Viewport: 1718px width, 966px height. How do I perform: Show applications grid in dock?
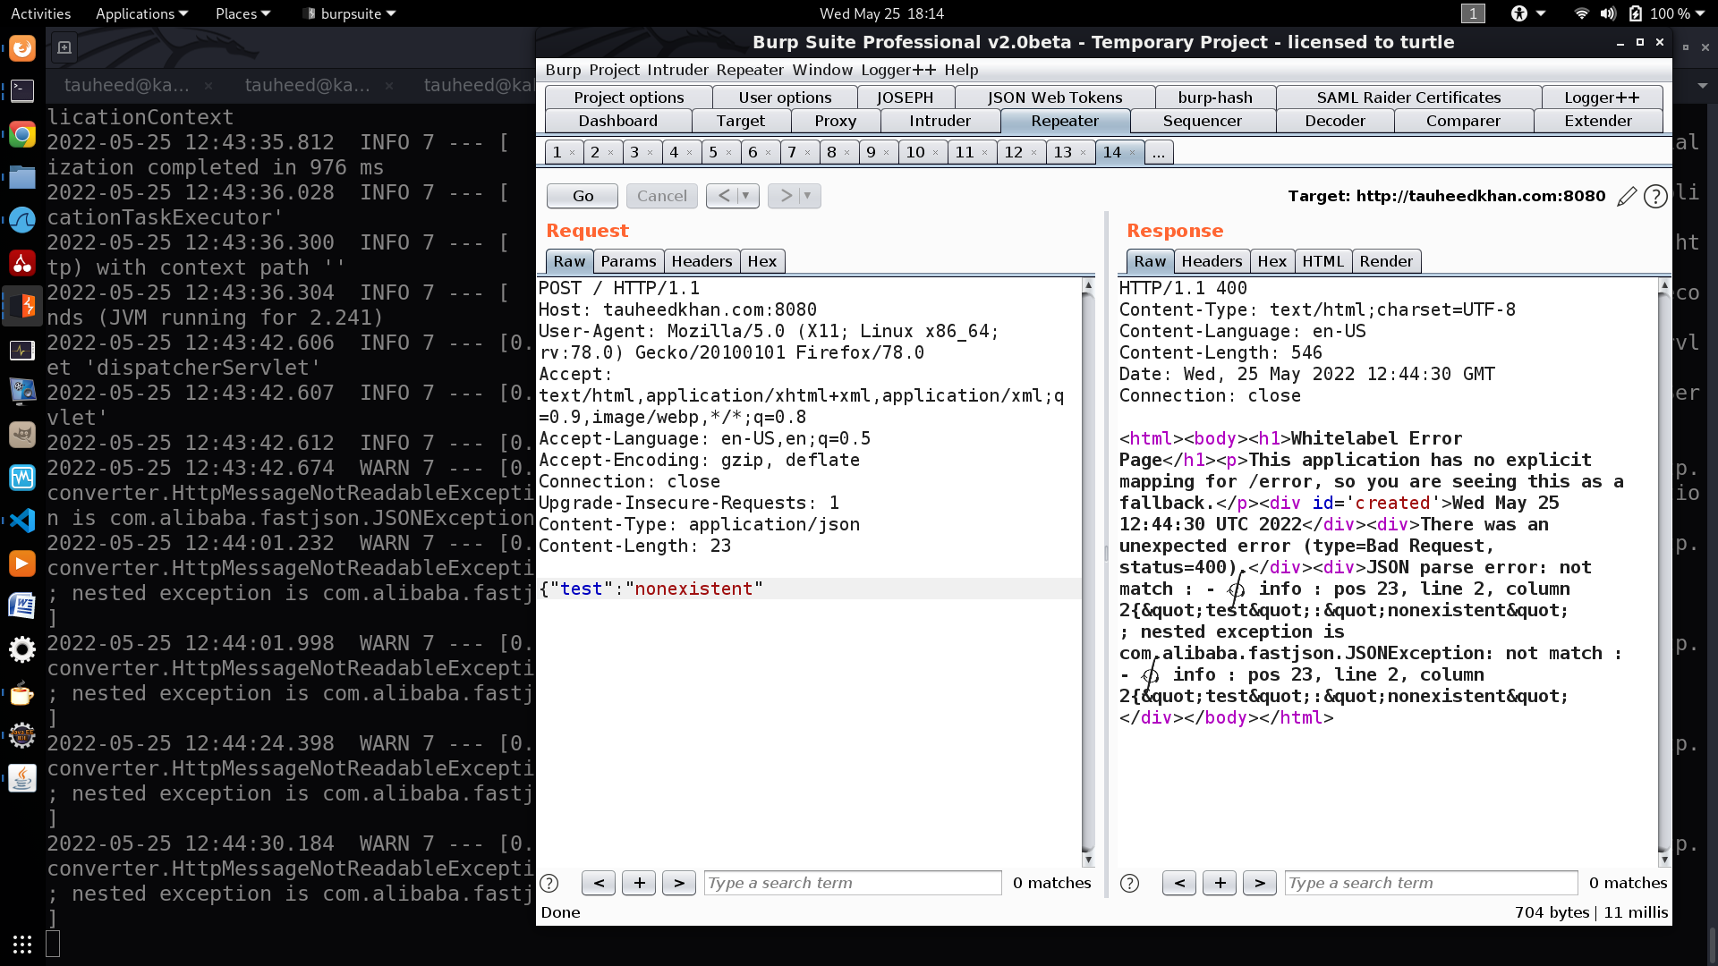click(x=22, y=944)
